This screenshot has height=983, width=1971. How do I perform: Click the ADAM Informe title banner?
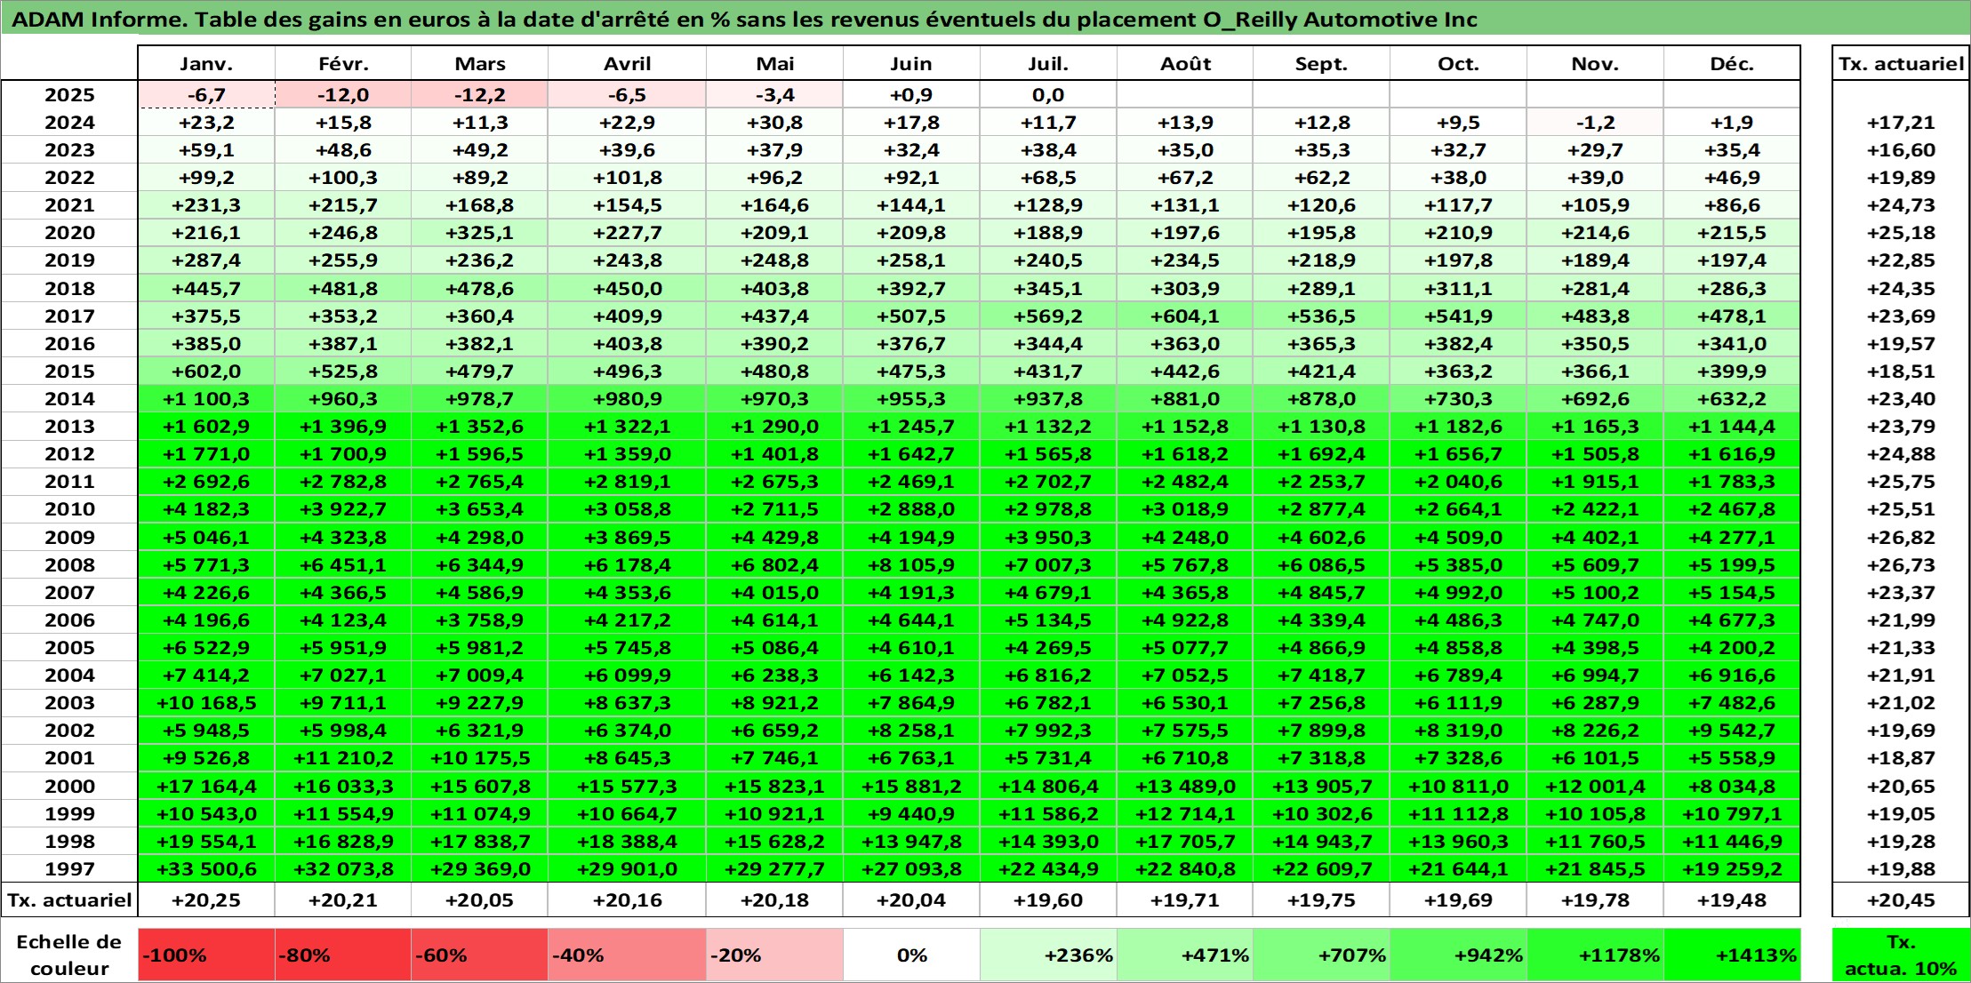[985, 19]
